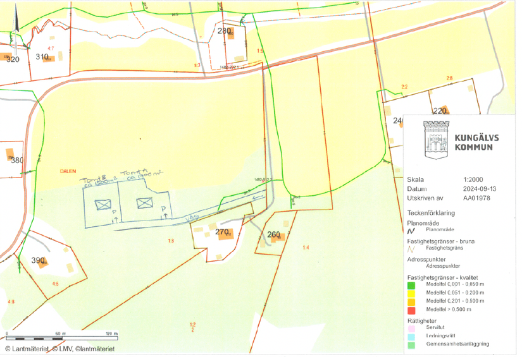Click the light blue Ledningsrätt legend swatch
This screenshot has height=357, width=522.
point(411,337)
